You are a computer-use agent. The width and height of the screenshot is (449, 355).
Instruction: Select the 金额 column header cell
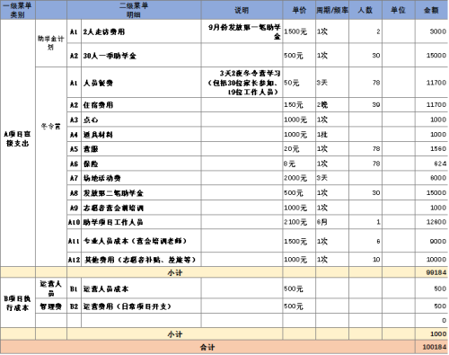click(431, 10)
